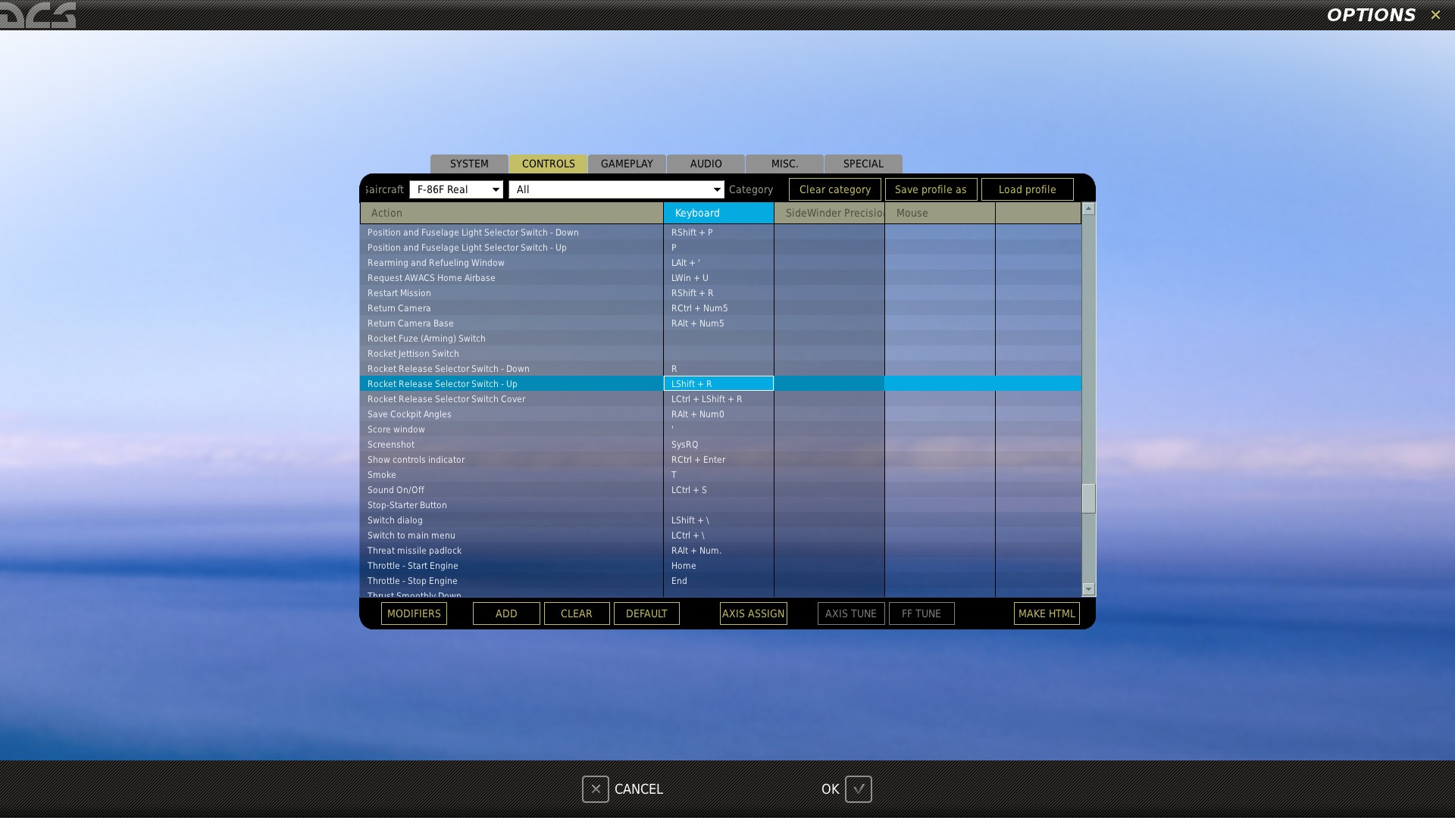Switch to the MISC. tab
The image size is (1455, 818).
click(784, 164)
